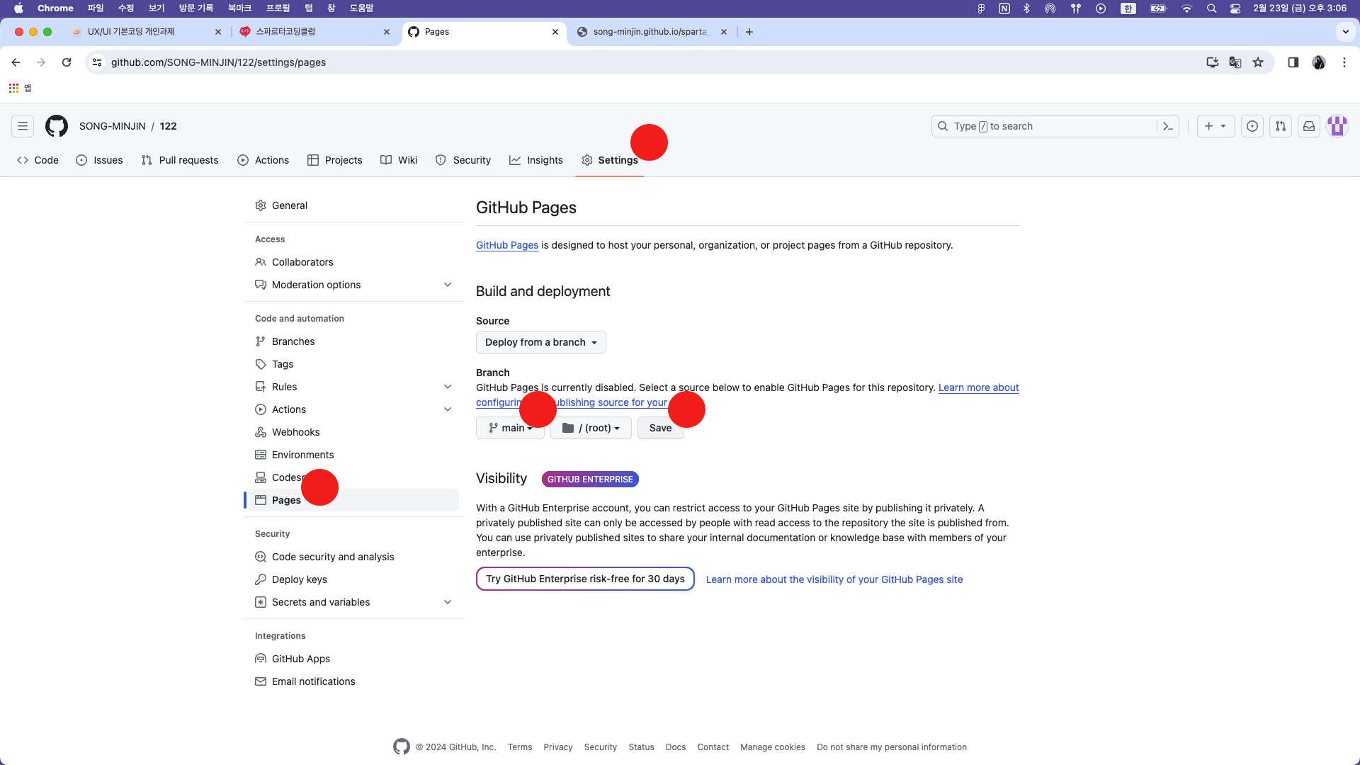Screen dimensions: 1360x765
Task: Open the Wiki tab
Action: click(x=399, y=160)
